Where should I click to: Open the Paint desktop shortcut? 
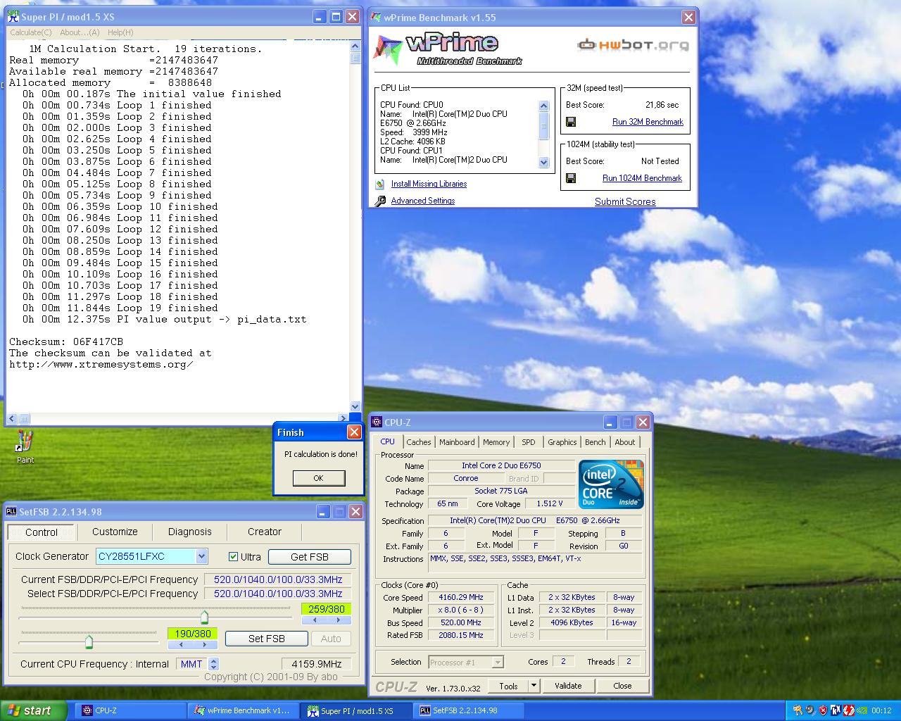(x=25, y=446)
